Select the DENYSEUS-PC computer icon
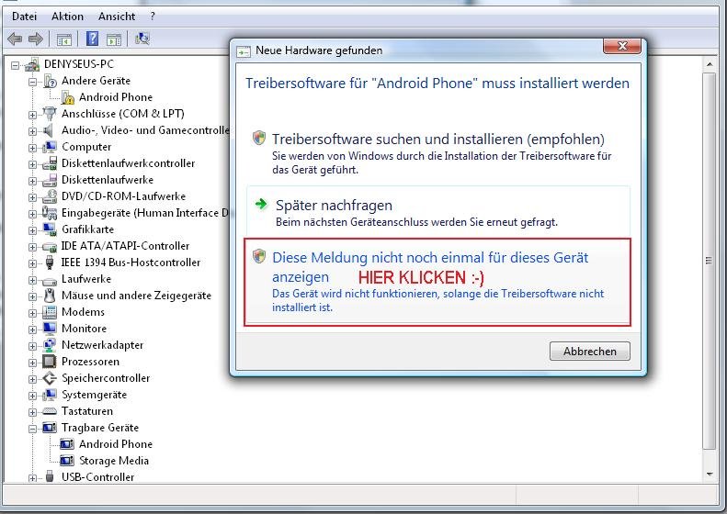 click(x=32, y=64)
